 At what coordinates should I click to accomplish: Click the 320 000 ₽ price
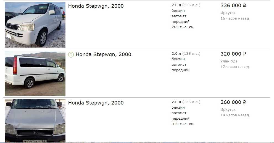233,54
